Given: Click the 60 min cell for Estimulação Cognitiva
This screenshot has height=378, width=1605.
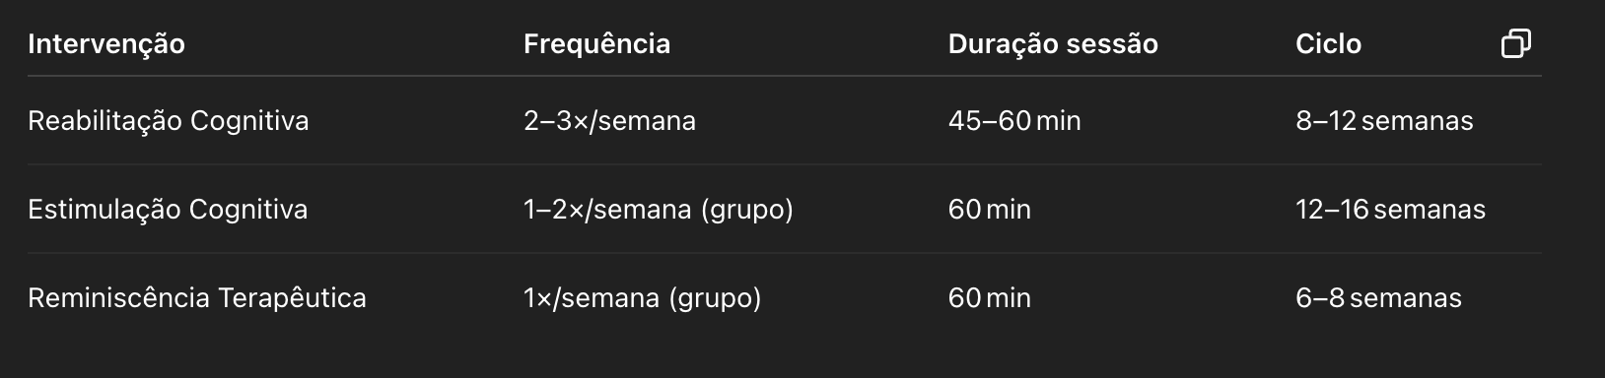Looking at the screenshot, I should click(990, 210).
